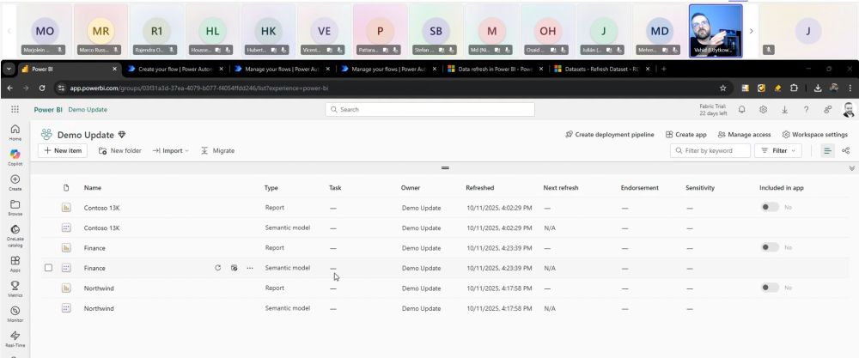Show next participants in the meeting strip
Viewport: 859px width, 358px height.
click(751, 31)
